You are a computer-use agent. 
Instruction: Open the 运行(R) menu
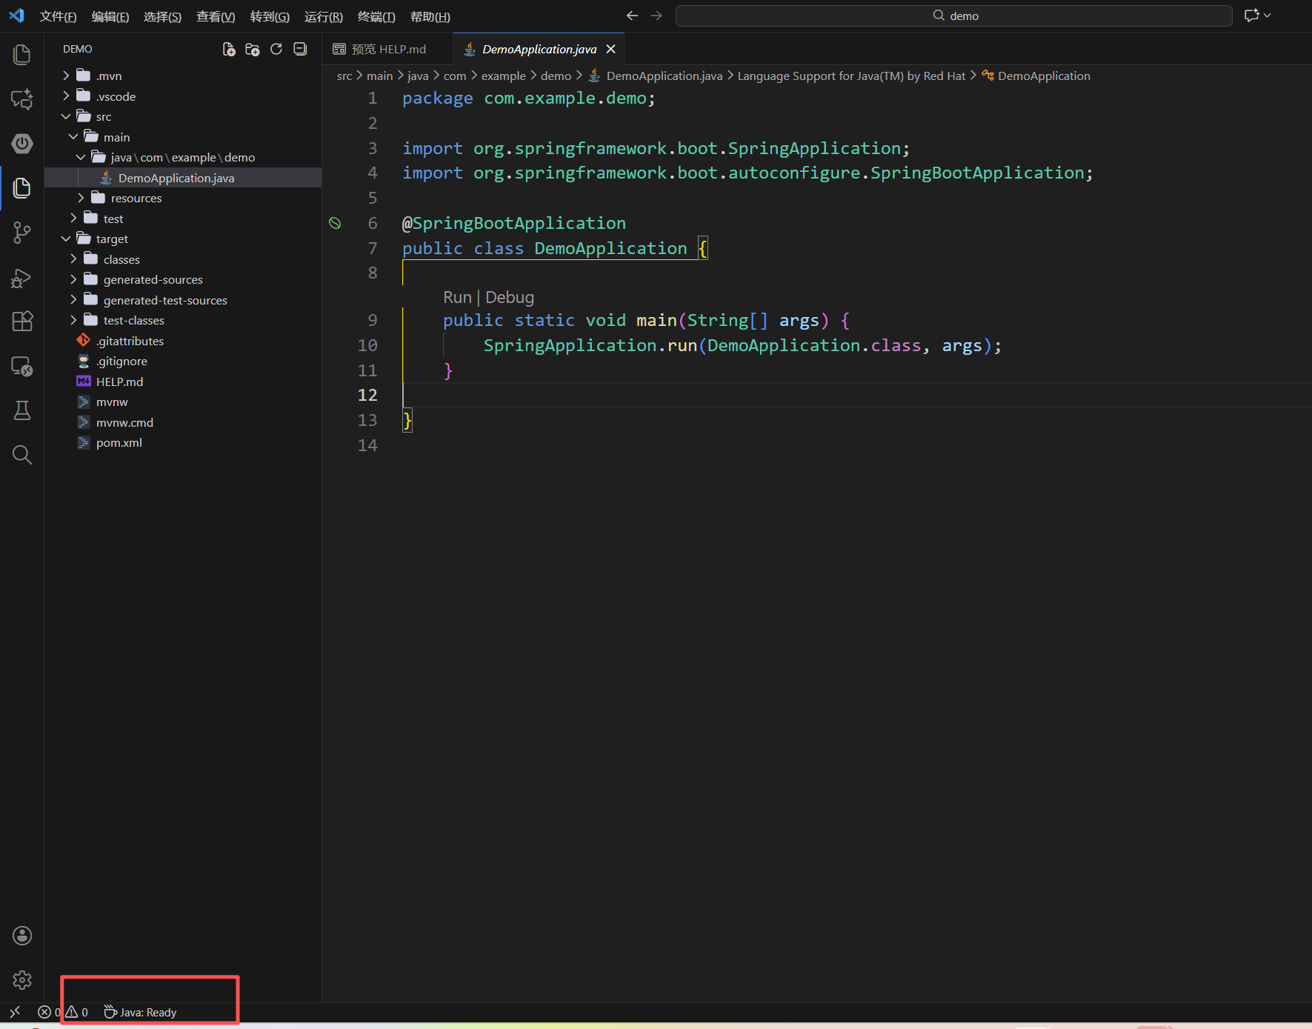[x=323, y=16]
